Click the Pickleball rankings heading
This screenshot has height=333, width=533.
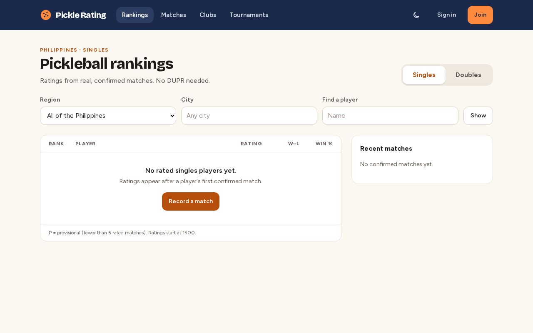click(x=107, y=64)
